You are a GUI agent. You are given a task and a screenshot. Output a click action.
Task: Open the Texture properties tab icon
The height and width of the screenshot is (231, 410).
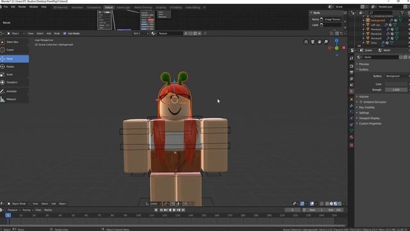352,145
